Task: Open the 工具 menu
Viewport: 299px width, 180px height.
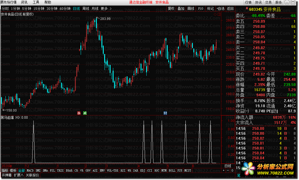Action: (36, 2)
